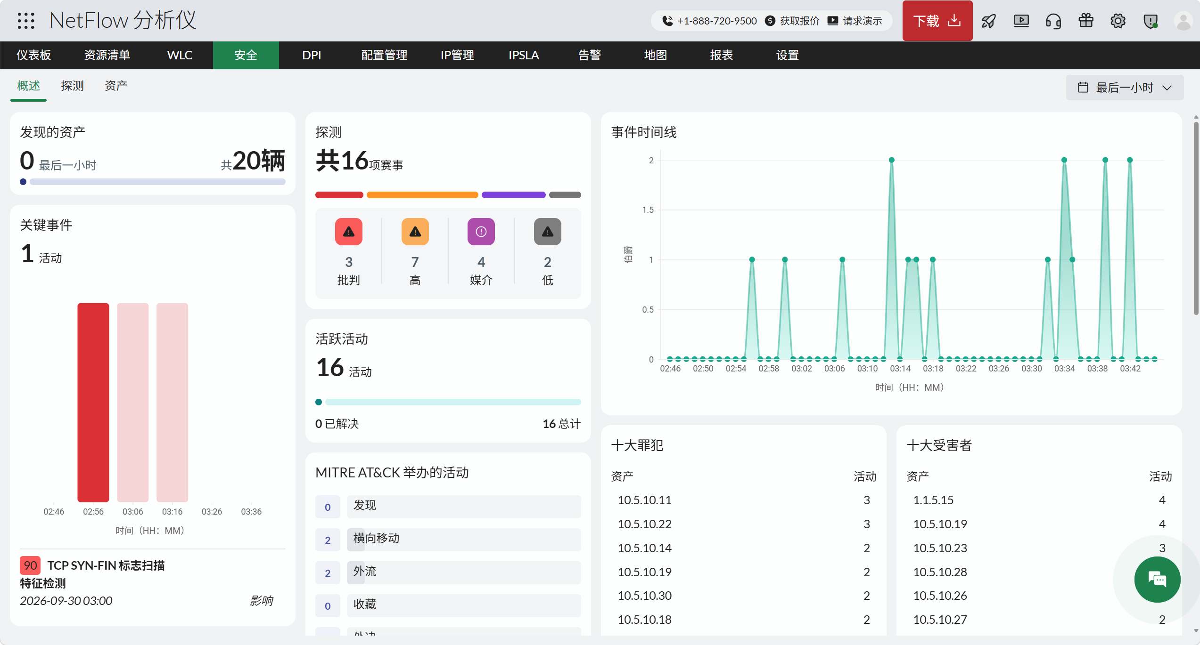Click the orange severity segment of detection bar
Image resolution: width=1200 pixels, height=645 pixels.
[422, 195]
